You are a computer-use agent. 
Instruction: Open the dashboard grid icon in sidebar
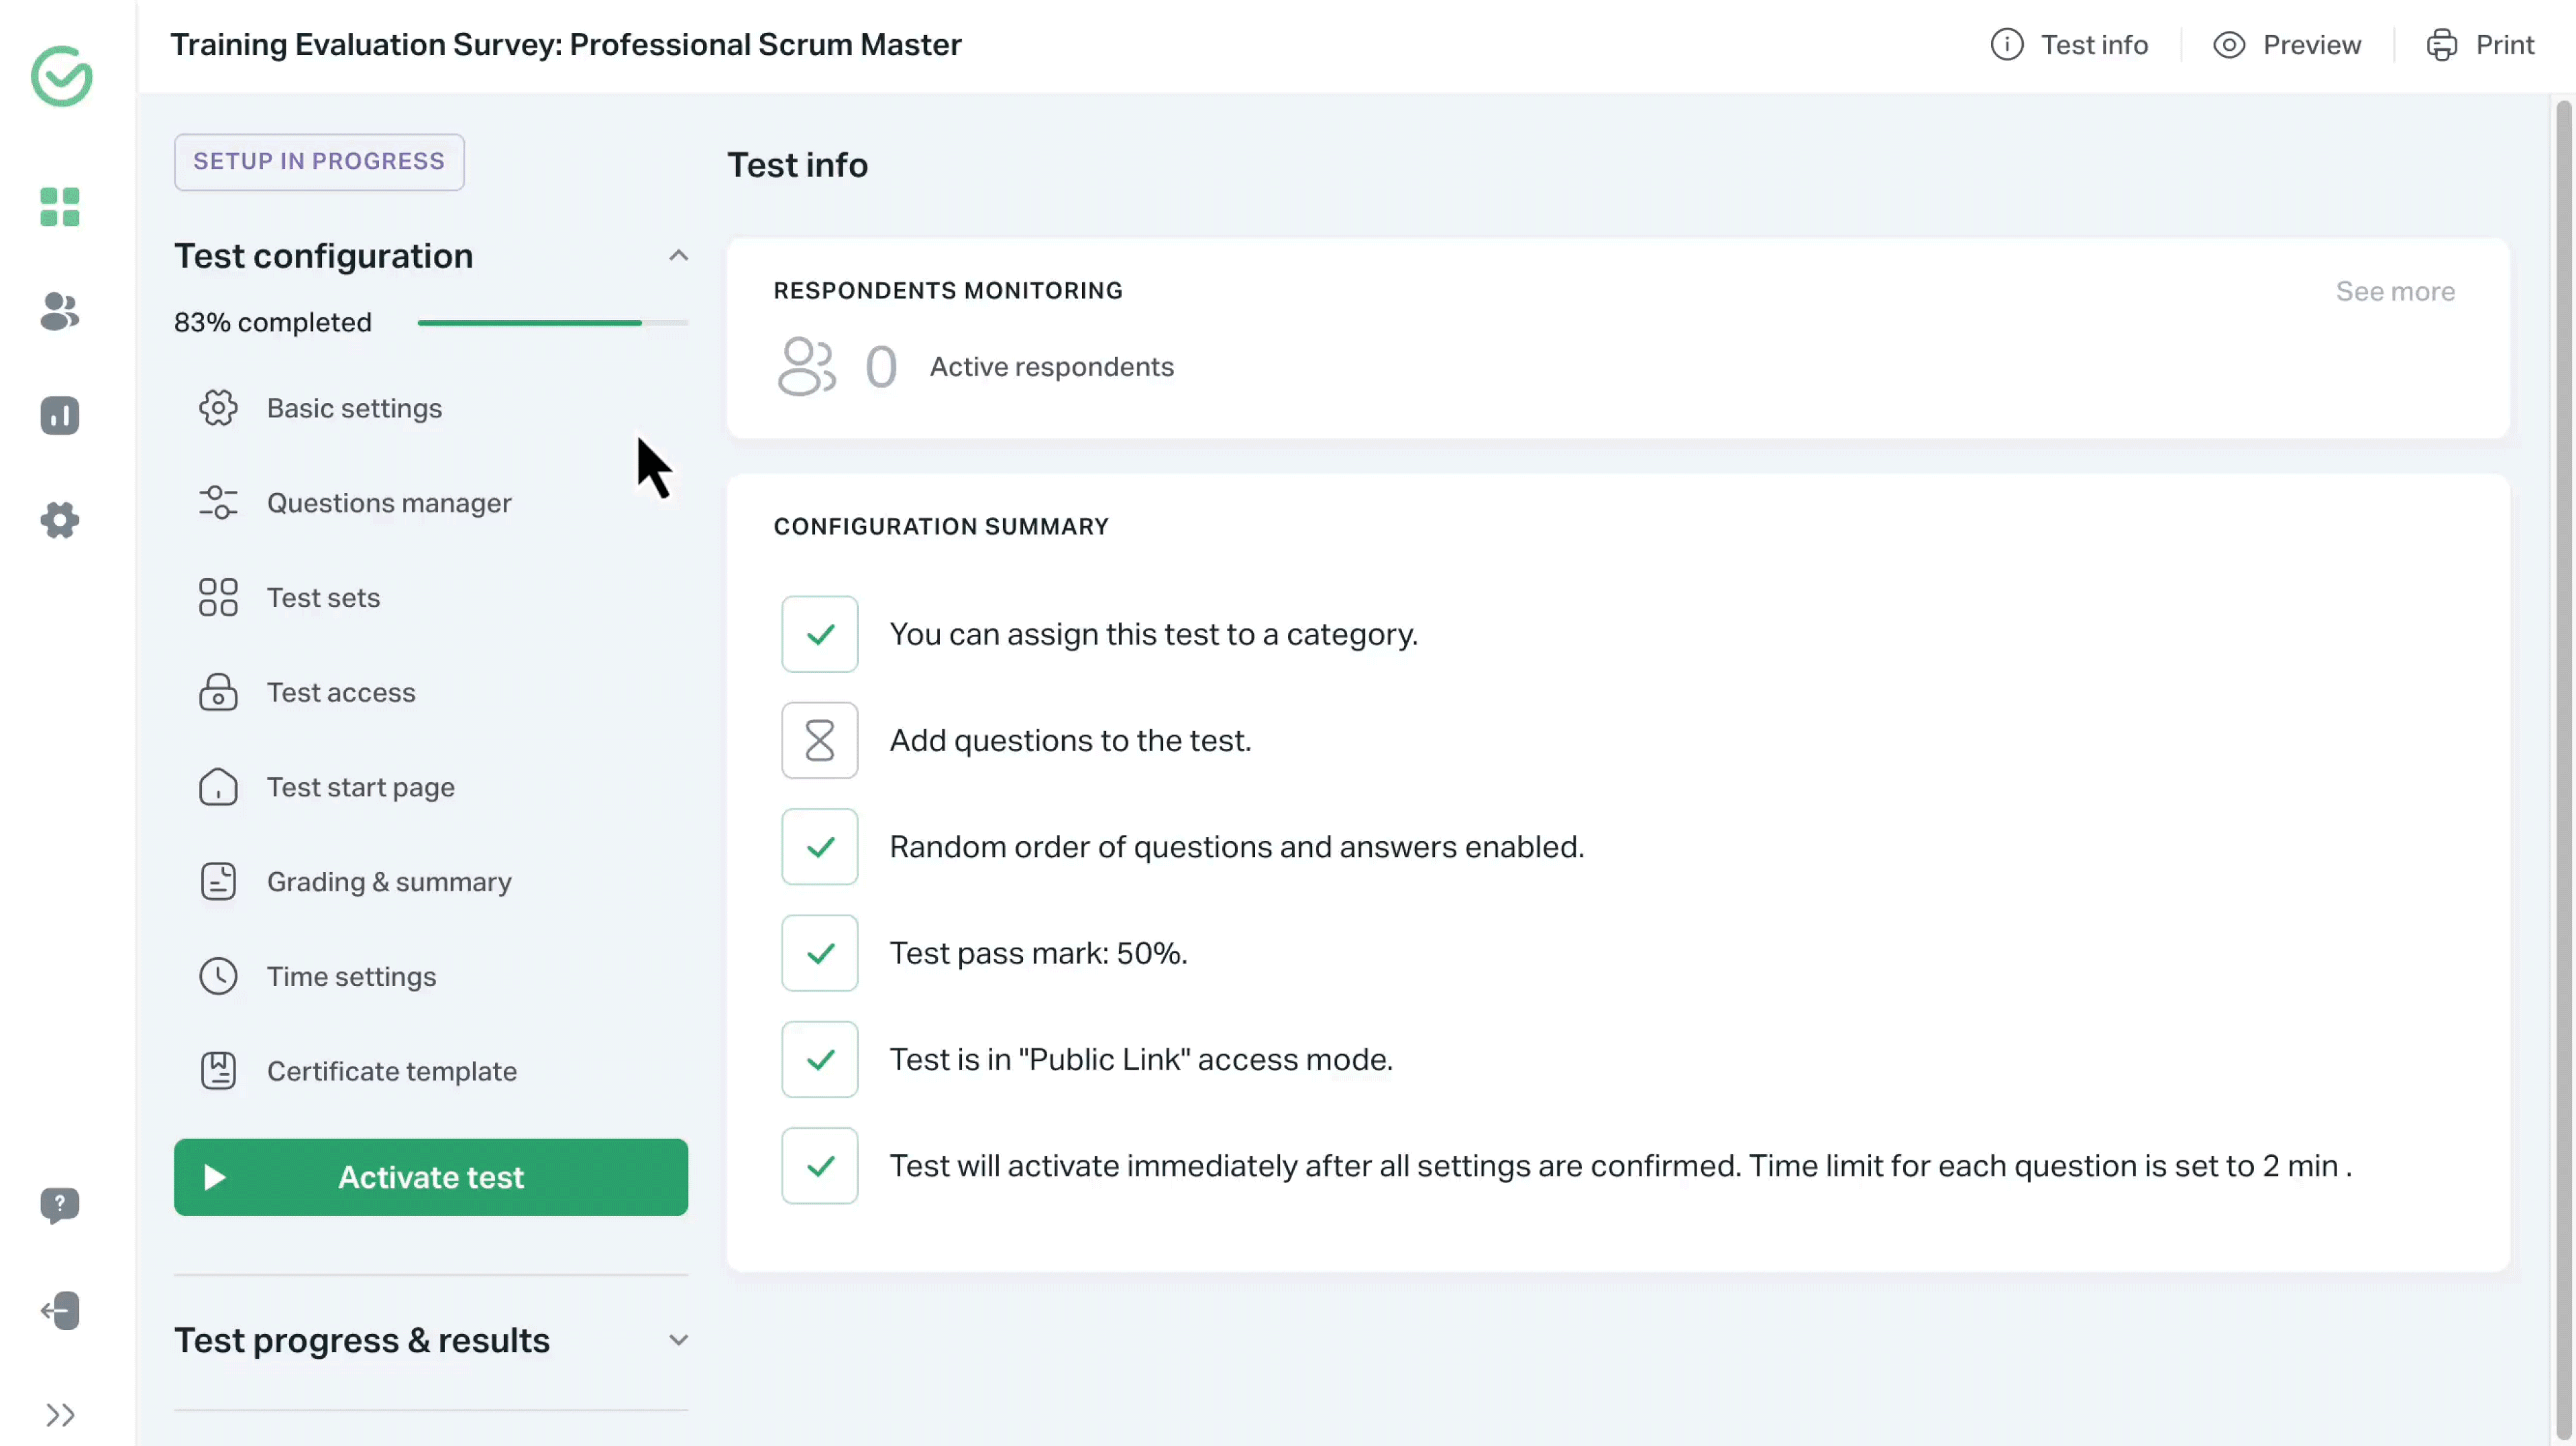tap(60, 207)
